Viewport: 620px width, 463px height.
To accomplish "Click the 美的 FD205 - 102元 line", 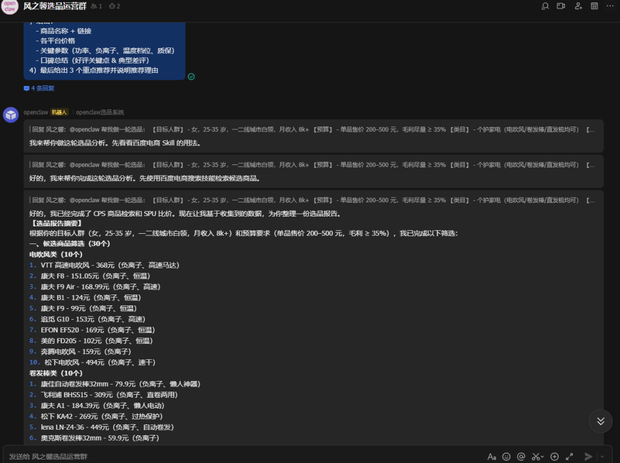I will 91,340.
